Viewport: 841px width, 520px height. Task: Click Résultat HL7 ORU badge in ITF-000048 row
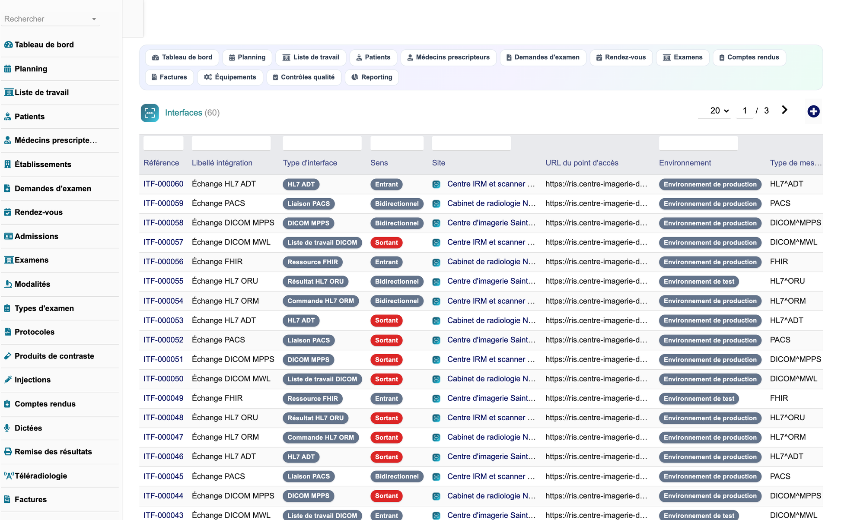[315, 418]
